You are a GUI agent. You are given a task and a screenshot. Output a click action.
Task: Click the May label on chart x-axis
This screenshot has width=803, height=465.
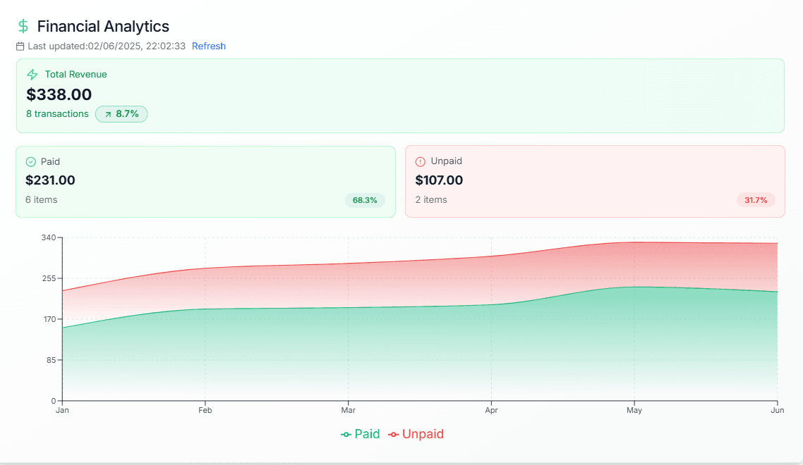click(634, 410)
